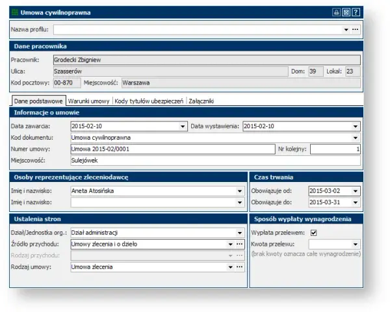
Task: Open Data wystawienia date dropdown
Action: coord(356,126)
